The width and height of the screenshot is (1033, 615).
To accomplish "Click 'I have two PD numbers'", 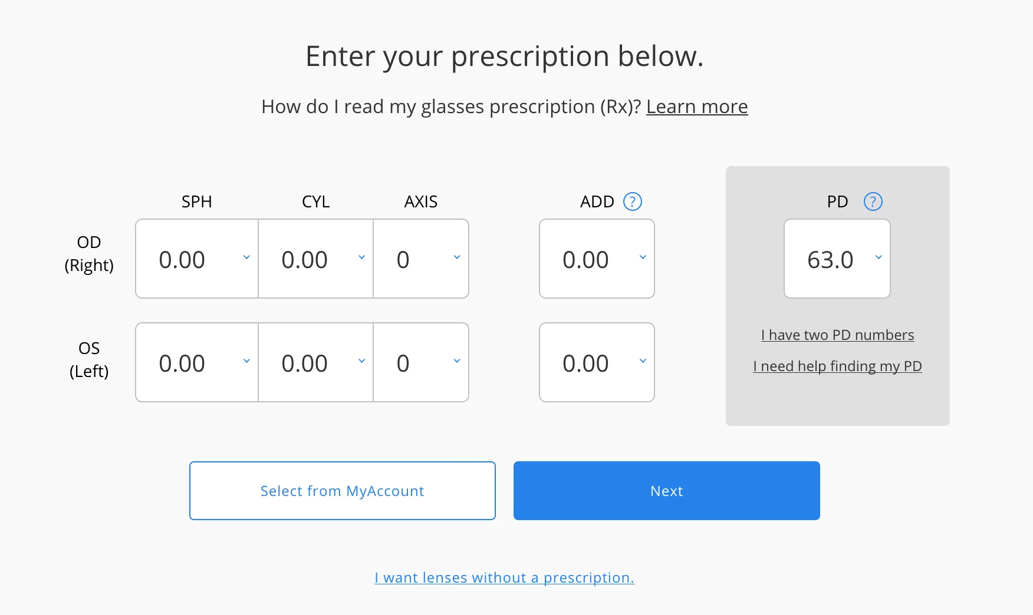I will click(x=837, y=335).
